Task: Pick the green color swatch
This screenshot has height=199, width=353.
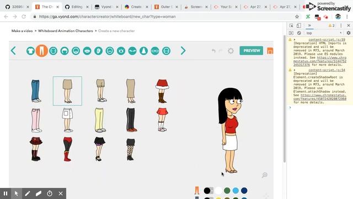Action: 227,191
